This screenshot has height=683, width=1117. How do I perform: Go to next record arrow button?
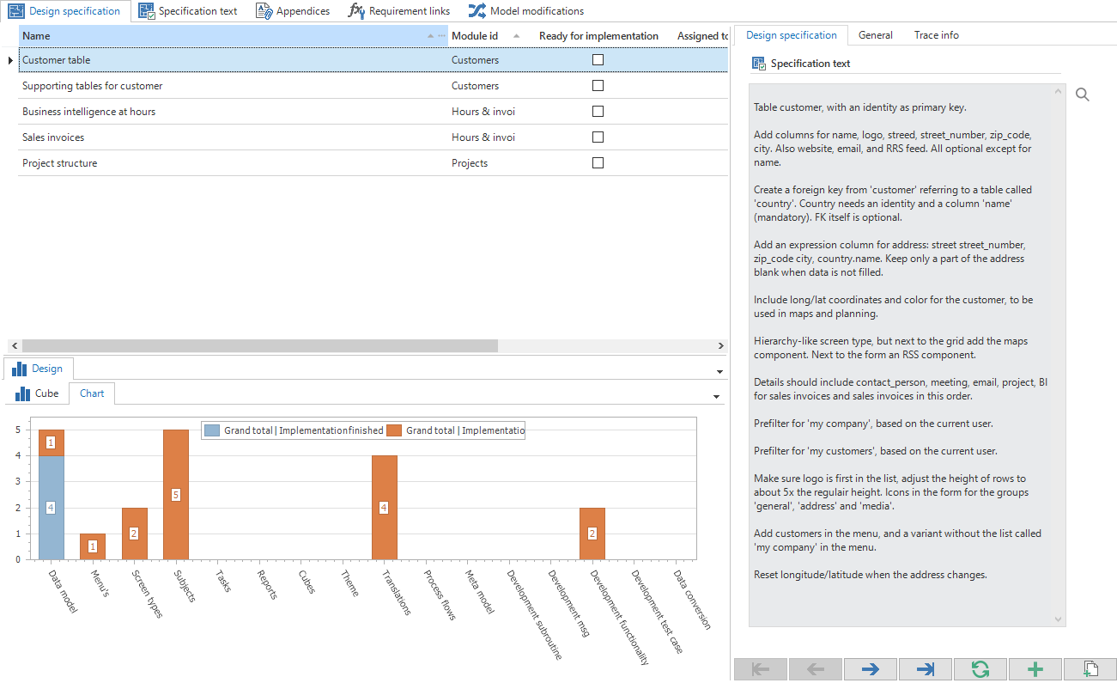[x=870, y=669]
